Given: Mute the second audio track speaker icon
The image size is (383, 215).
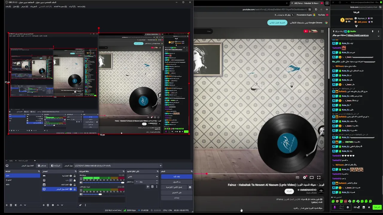Looking at the screenshot, I should click(x=81, y=194).
